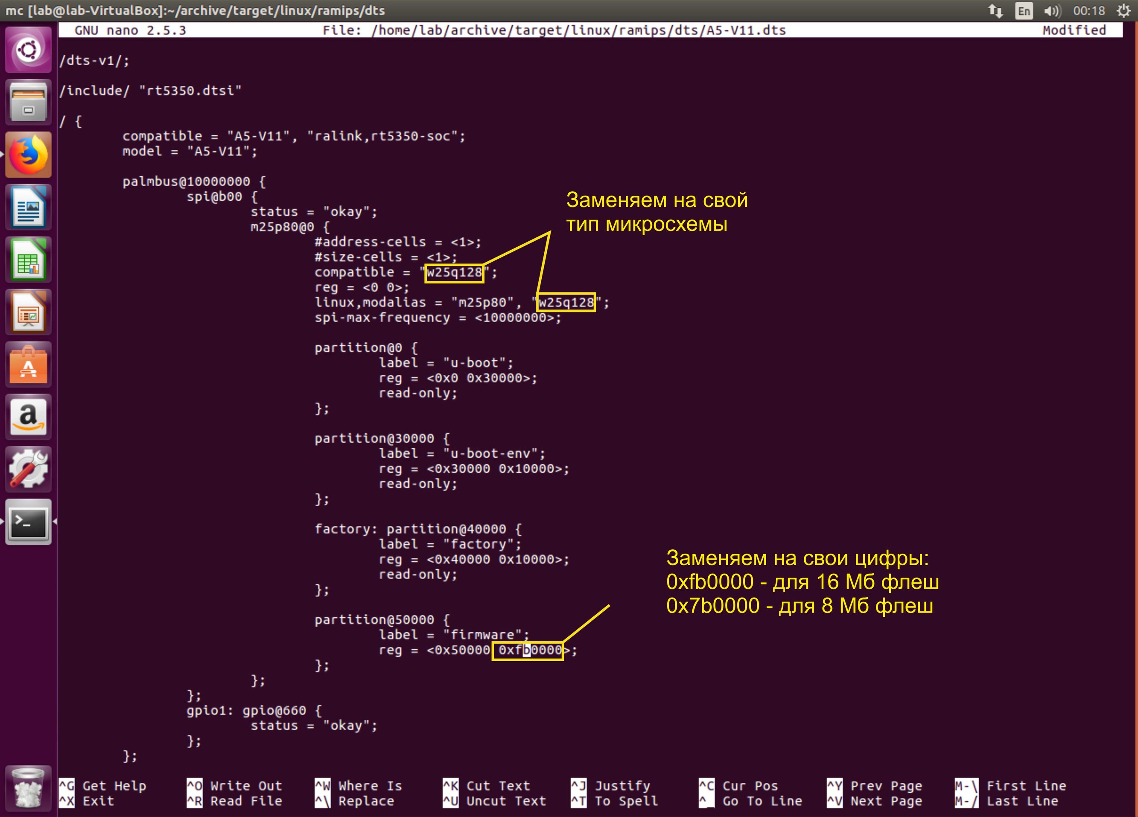Click the label "u-boot" line
This screenshot has height=817, width=1138.
click(446, 363)
